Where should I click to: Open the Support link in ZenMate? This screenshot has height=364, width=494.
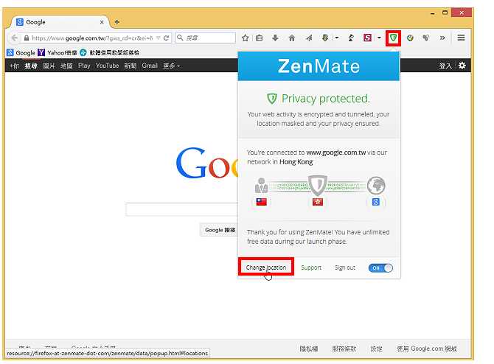click(311, 267)
